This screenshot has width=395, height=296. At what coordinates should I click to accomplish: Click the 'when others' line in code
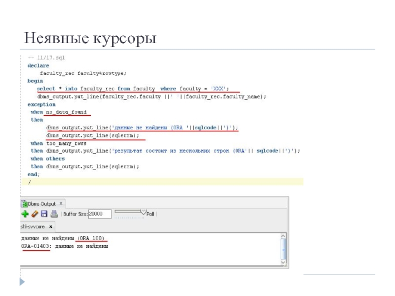pyautogui.click(x=47, y=158)
